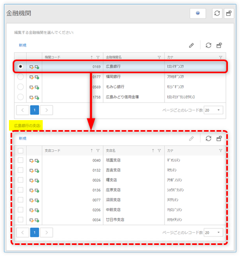The width and height of the screenshot is (240, 256).
Task: Edit the 廿日市支店 row with its orange edit icon
Action: [32, 220]
